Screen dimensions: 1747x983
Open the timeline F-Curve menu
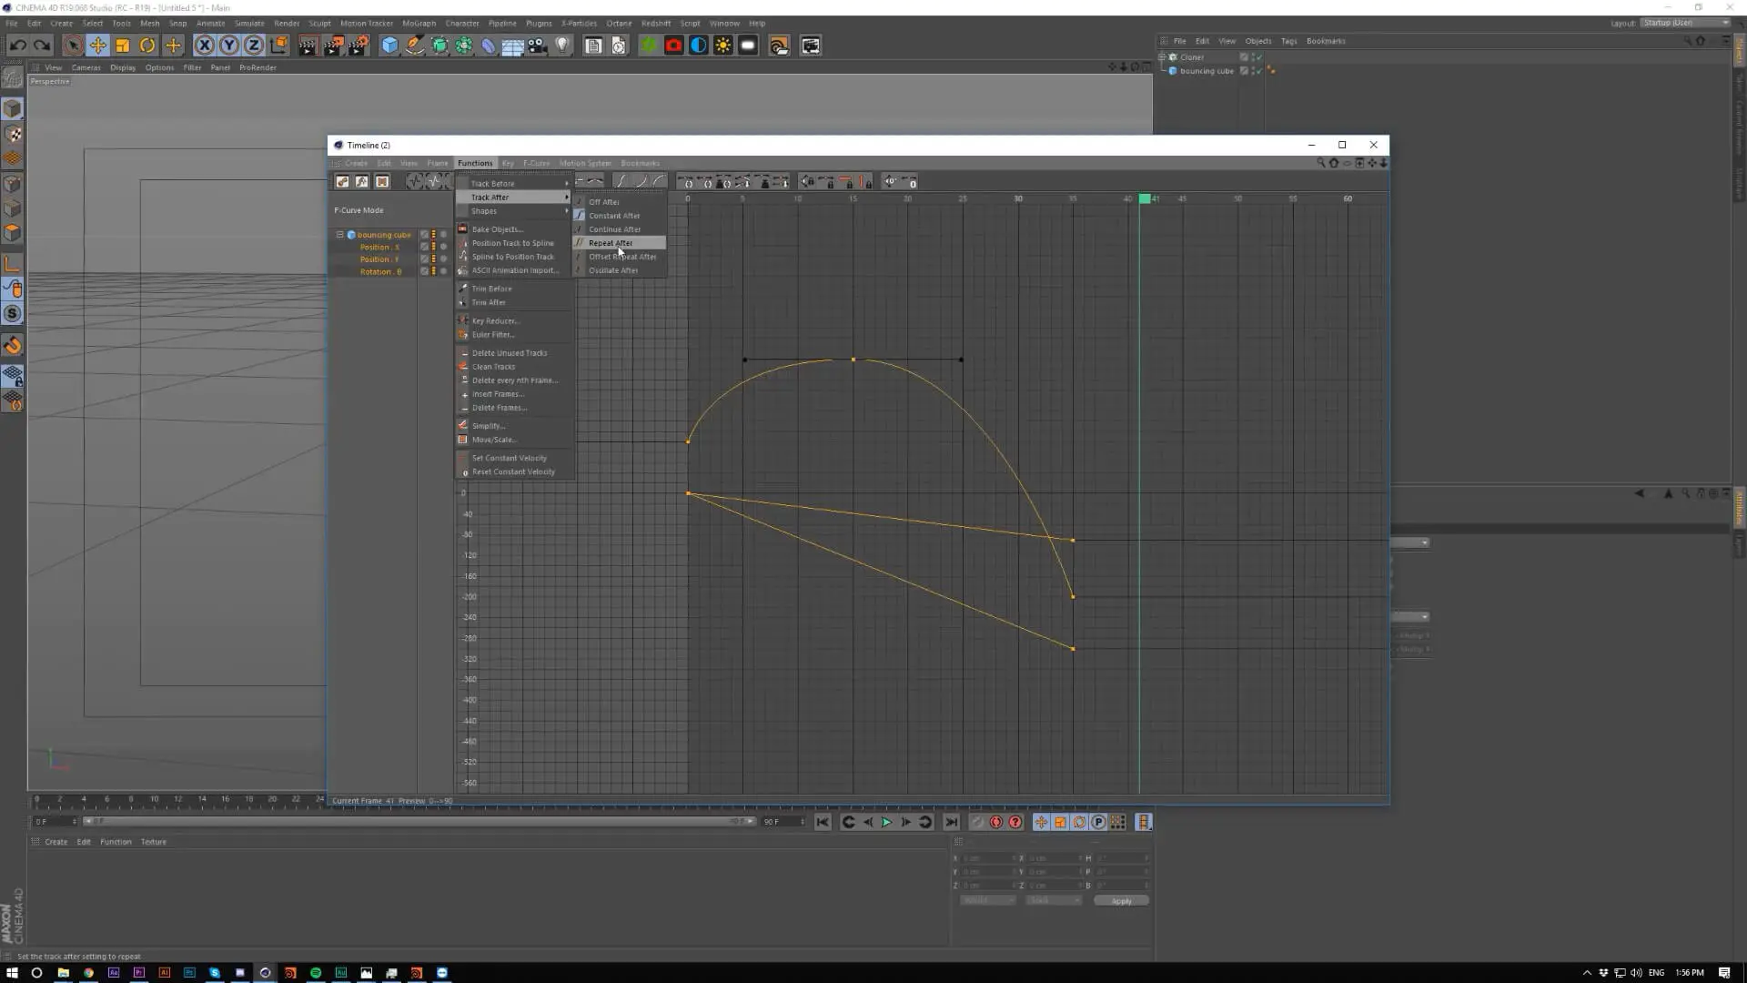(536, 163)
